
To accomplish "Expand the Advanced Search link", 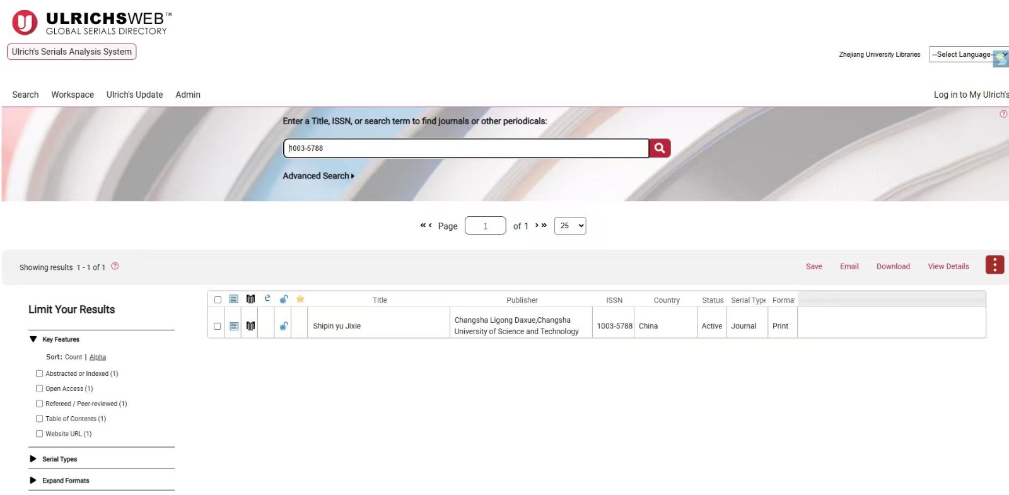I will (x=318, y=176).
